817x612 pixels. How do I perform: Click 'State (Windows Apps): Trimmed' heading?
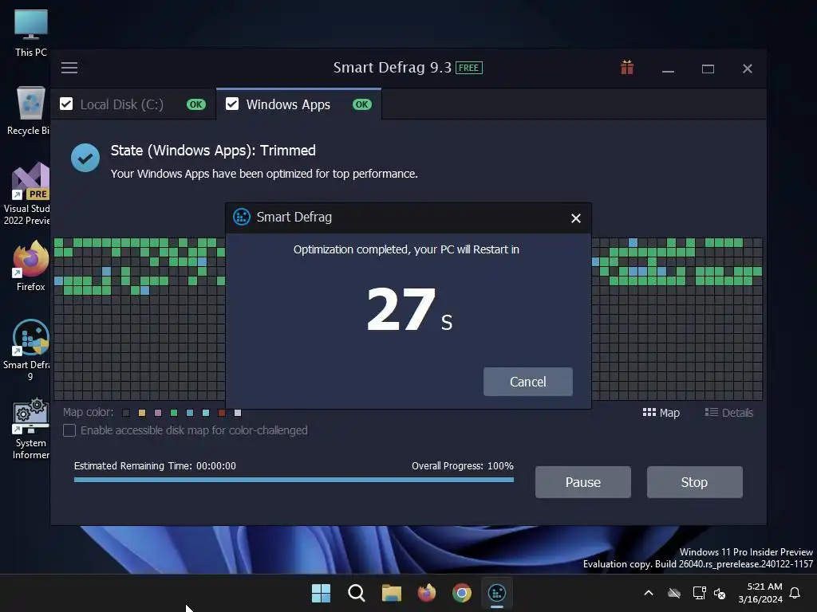click(213, 151)
